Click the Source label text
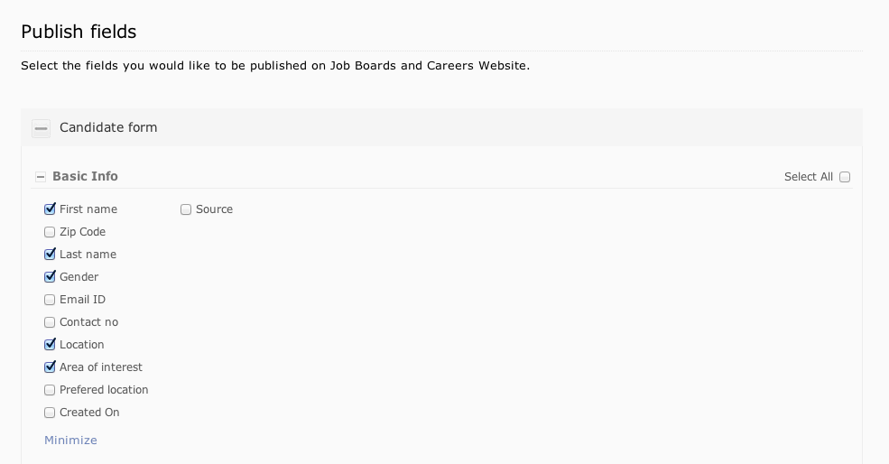889x464 pixels. 214,209
